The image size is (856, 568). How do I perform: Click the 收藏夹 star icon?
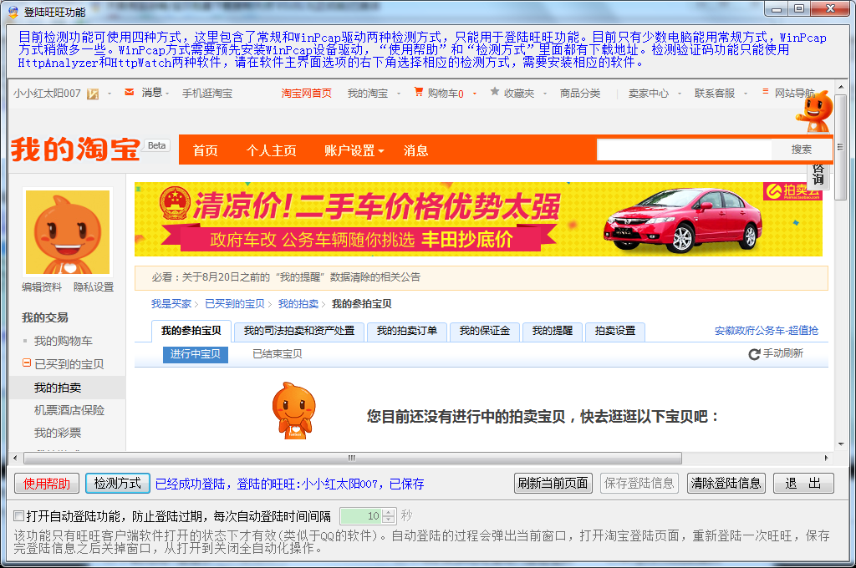click(495, 92)
